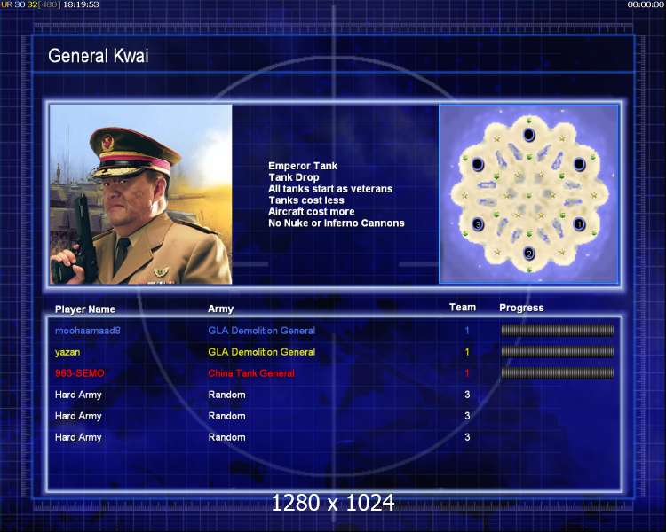
Task: Click the "Emperor Tank" ability line
Action: click(x=303, y=166)
